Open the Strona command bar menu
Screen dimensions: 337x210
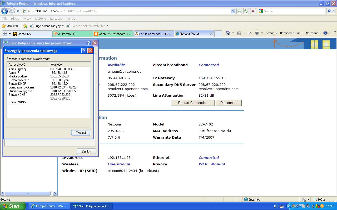click(x=271, y=33)
